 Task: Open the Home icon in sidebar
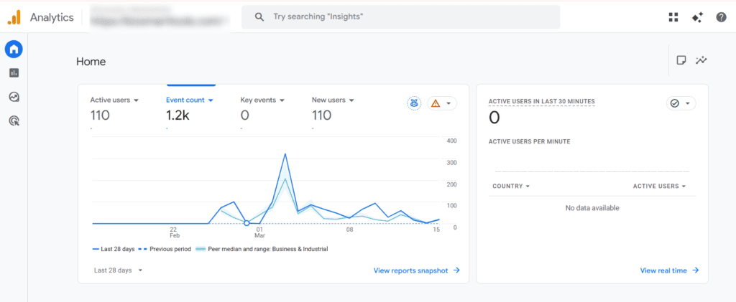[14, 49]
